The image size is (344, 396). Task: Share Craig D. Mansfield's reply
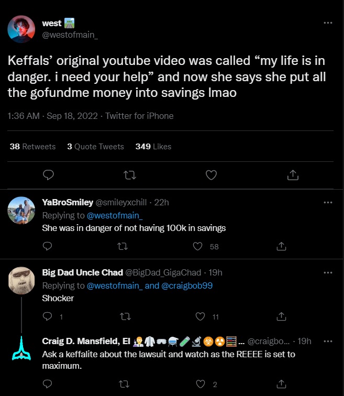281,384
